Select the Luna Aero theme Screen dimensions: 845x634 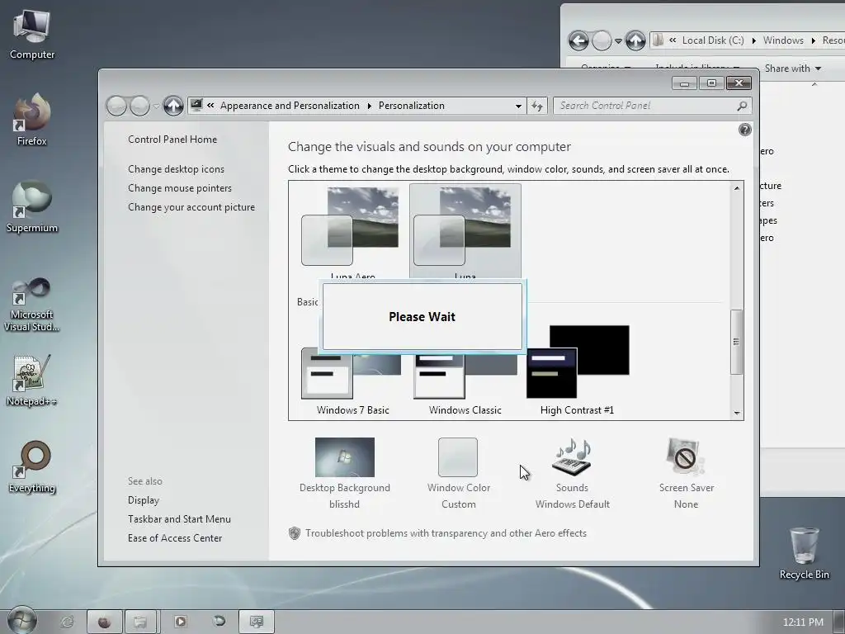coord(352,231)
